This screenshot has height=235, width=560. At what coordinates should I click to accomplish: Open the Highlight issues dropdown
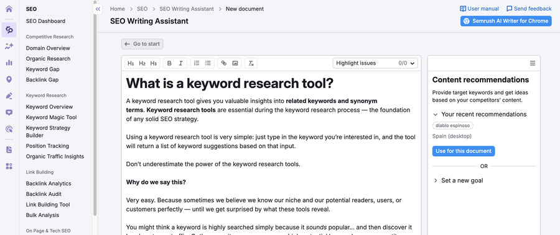pos(375,63)
